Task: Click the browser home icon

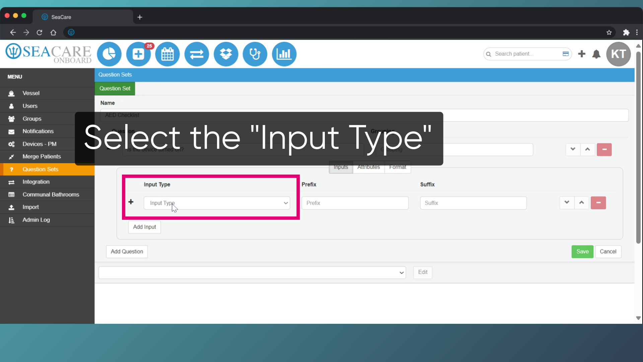Action: [53, 33]
